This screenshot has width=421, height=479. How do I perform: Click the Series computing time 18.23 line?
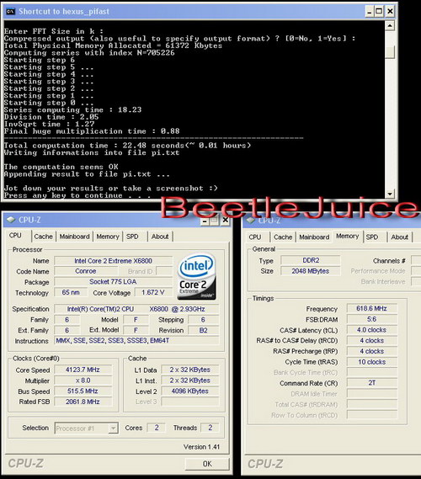pos(72,109)
